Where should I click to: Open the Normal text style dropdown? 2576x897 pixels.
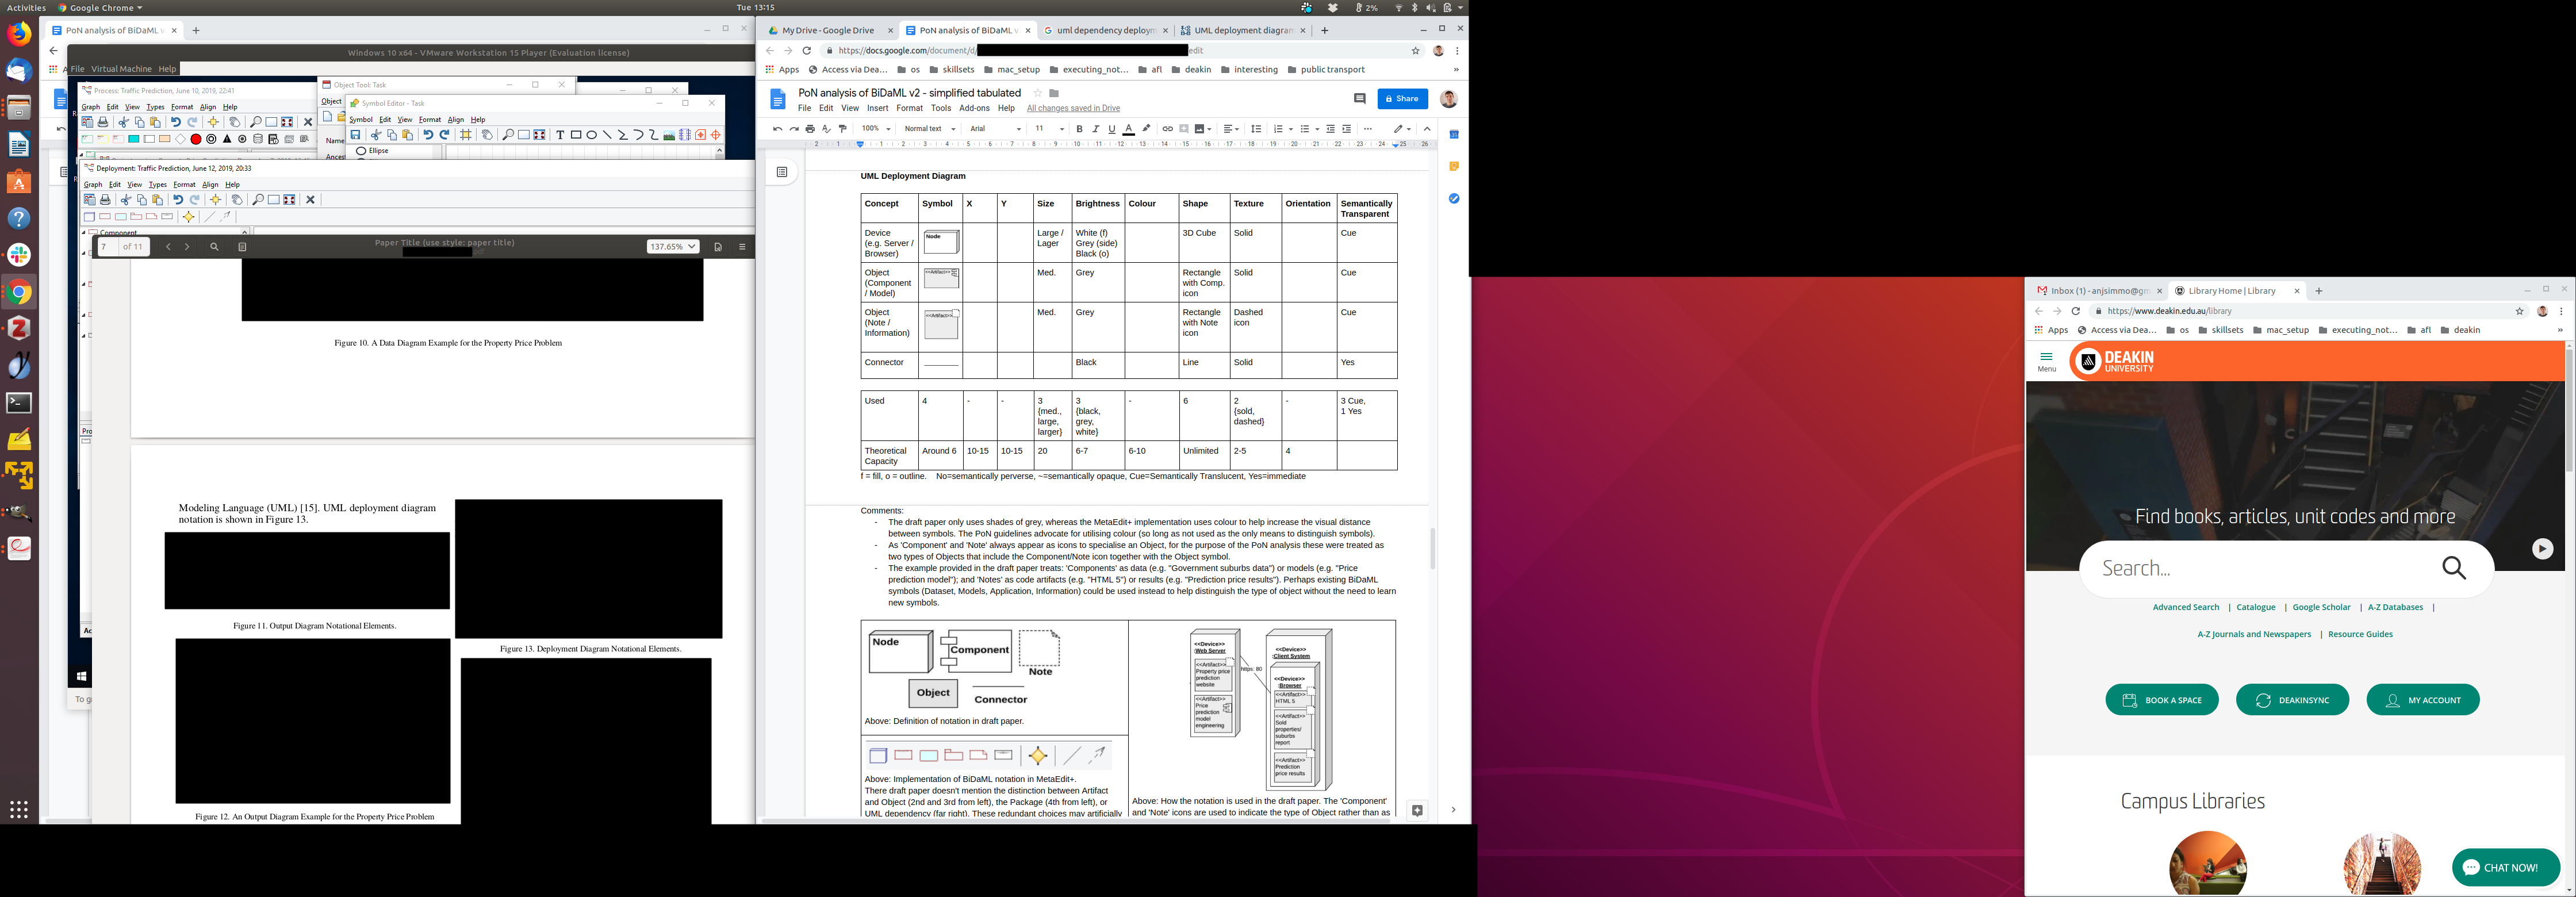tap(929, 129)
